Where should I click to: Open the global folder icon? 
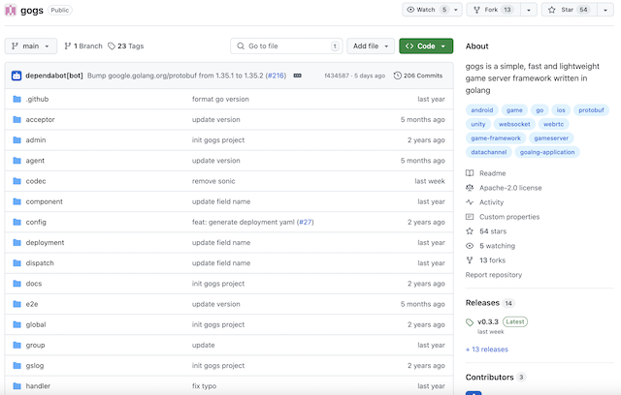[16, 324]
